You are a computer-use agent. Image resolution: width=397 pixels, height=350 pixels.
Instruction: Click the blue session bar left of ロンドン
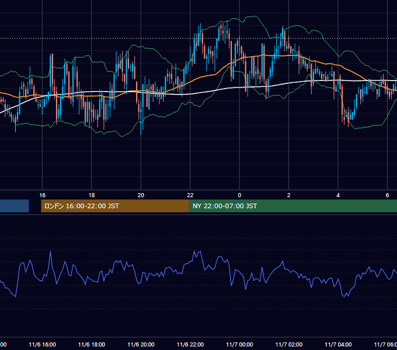pos(14,206)
